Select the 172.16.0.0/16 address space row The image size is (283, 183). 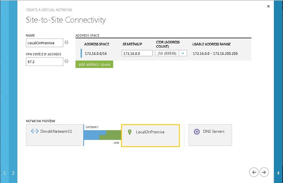96,54
